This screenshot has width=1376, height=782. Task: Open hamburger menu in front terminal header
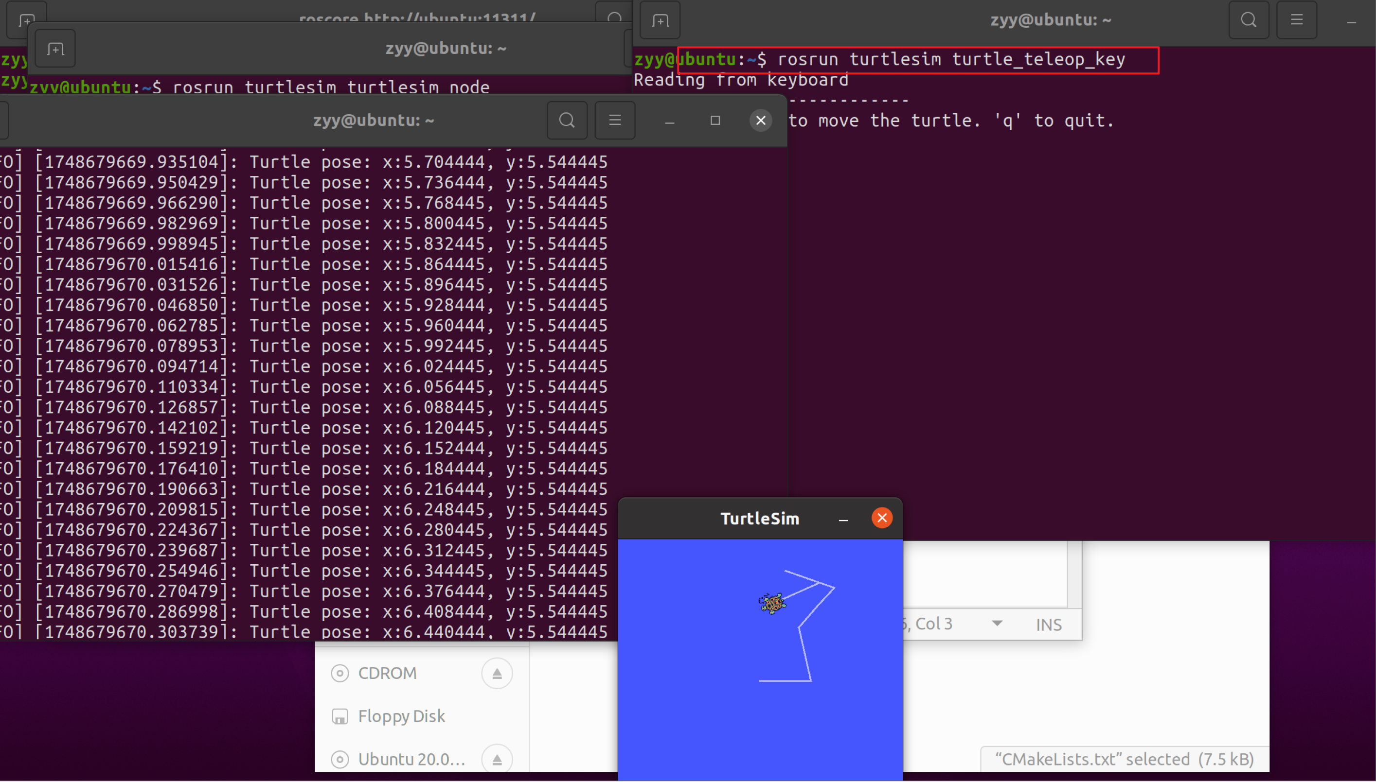[x=615, y=121]
